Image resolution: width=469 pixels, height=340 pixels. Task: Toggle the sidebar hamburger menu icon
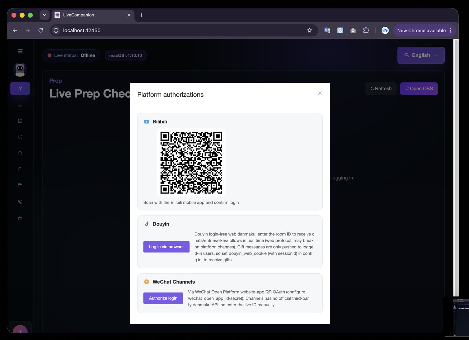coord(20,51)
